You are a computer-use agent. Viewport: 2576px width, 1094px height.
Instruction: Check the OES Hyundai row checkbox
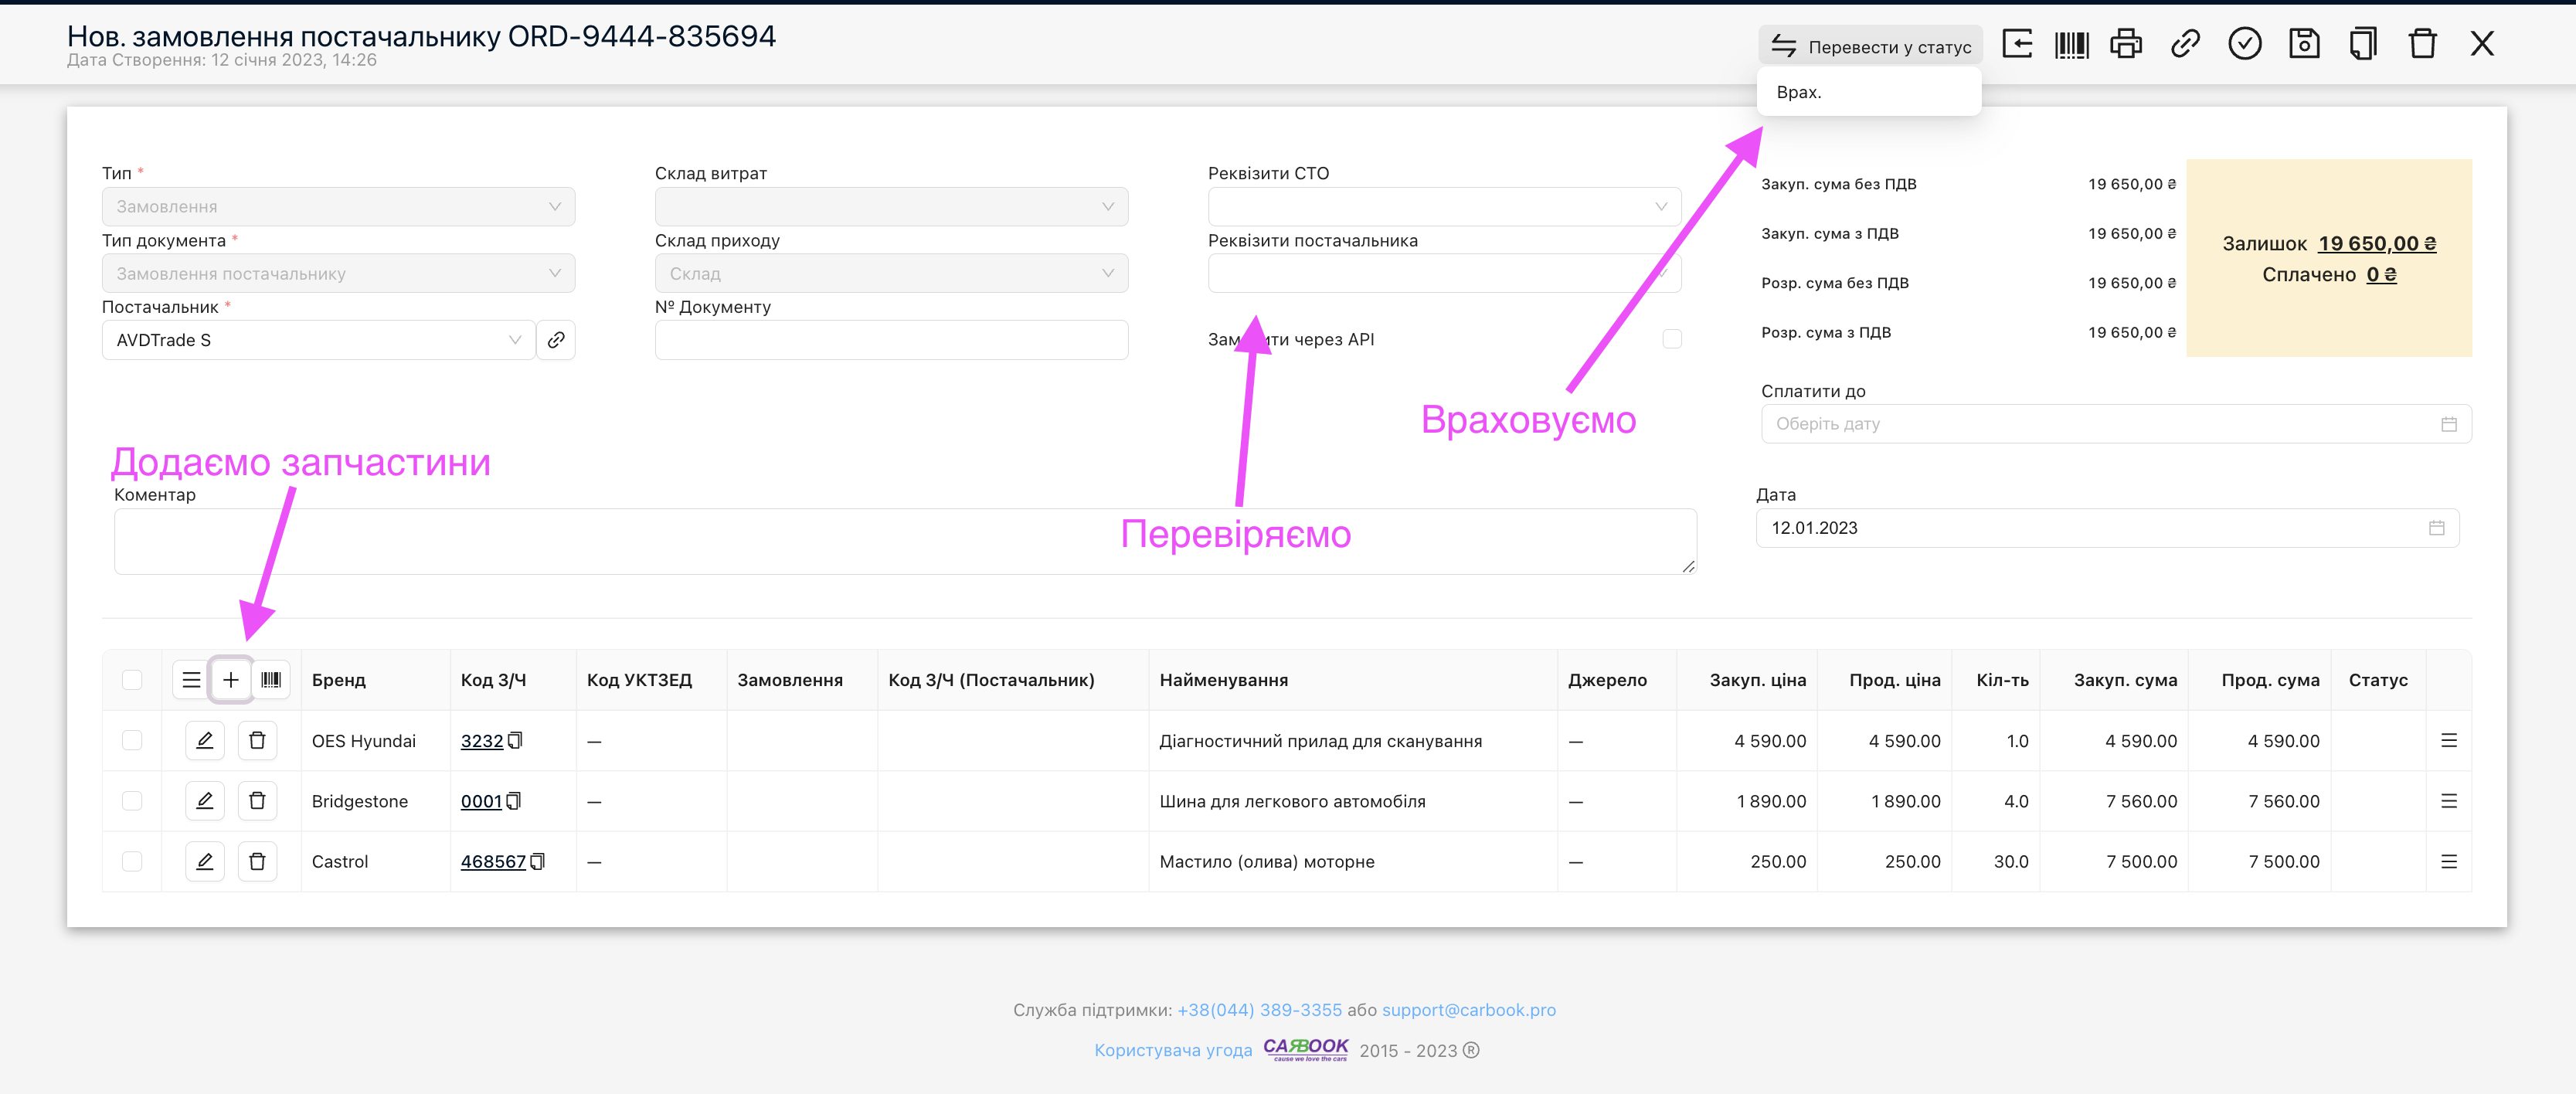[132, 740]
